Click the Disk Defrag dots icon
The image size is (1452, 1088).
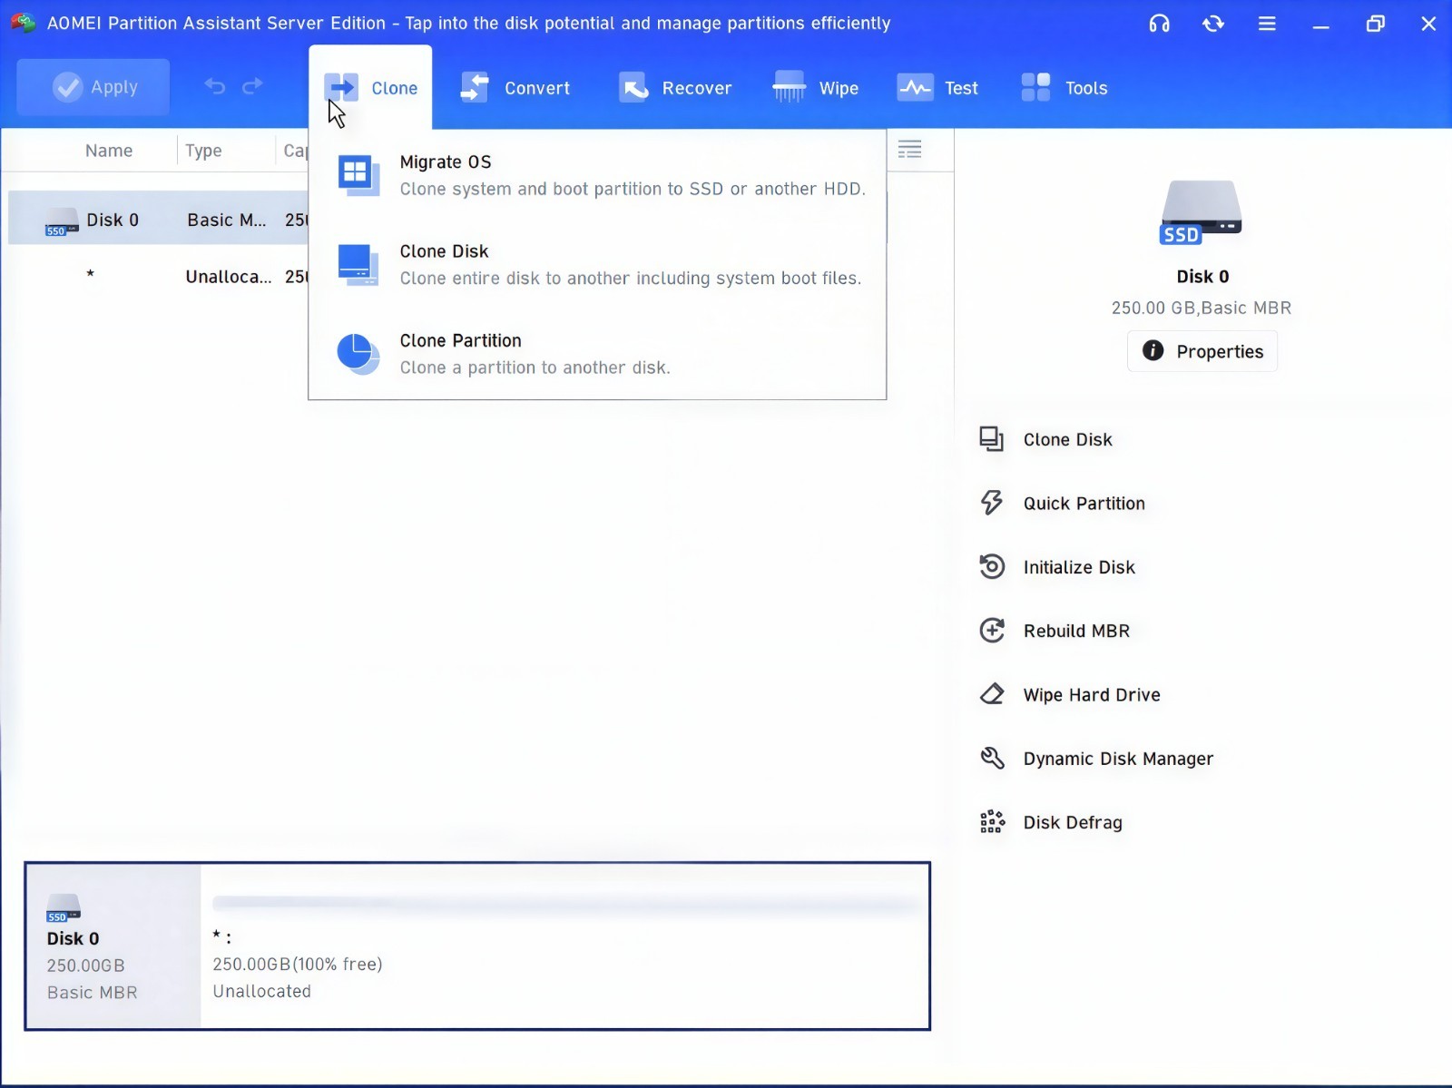coord(991,822)
